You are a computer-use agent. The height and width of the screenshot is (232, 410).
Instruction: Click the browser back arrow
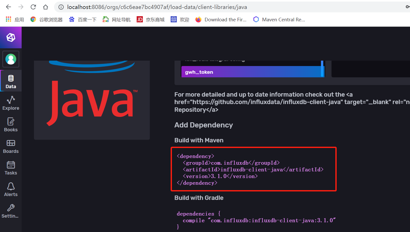[x=8, y=7]
